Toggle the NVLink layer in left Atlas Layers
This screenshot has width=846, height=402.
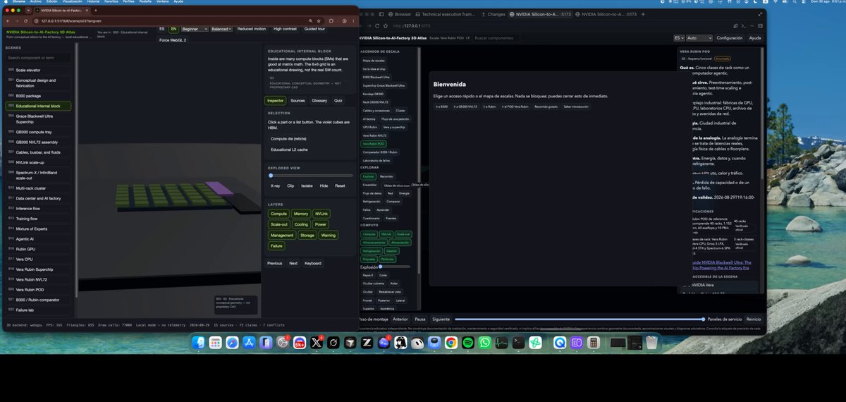pos(322,213)
